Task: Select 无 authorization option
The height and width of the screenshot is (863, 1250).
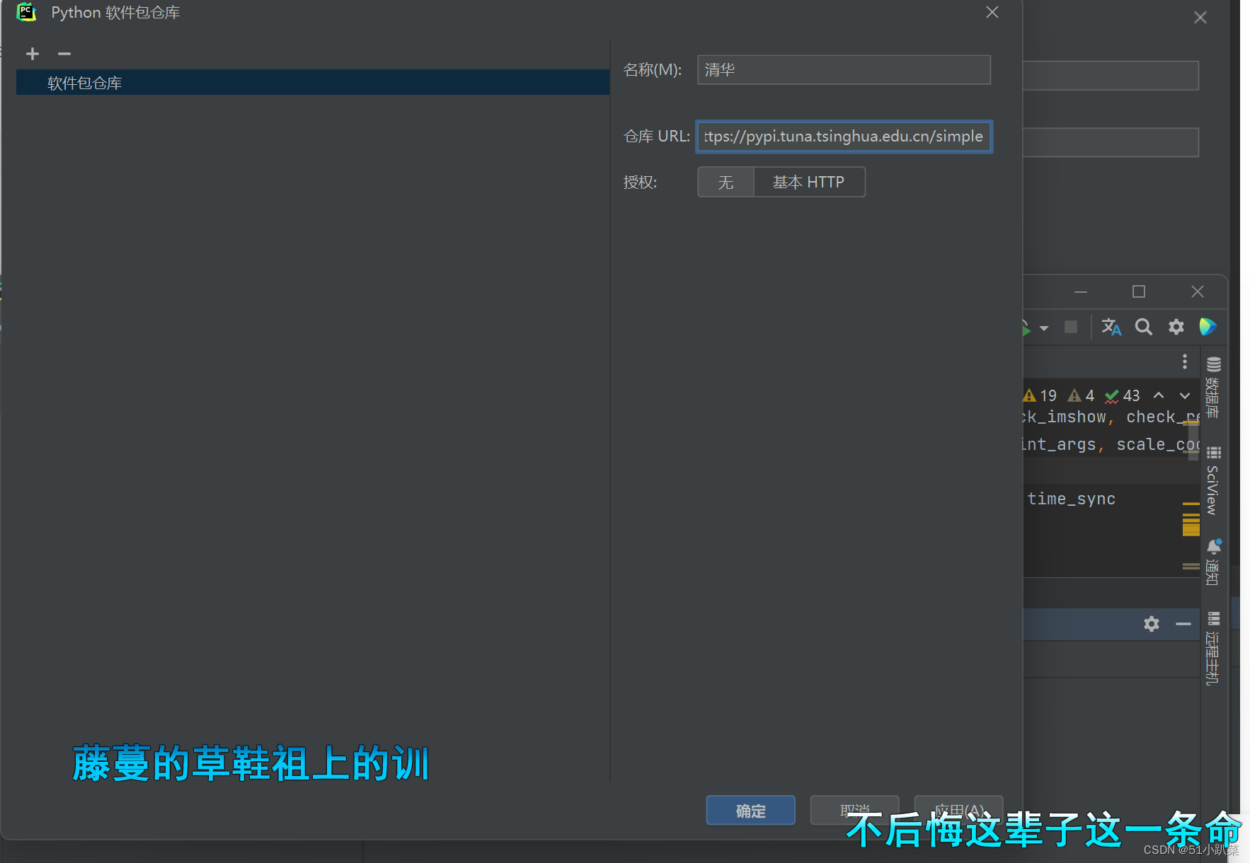Action: 726,183
